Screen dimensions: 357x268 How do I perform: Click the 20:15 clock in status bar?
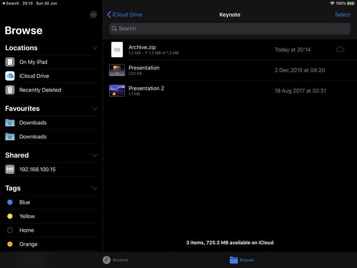point(28,3)
